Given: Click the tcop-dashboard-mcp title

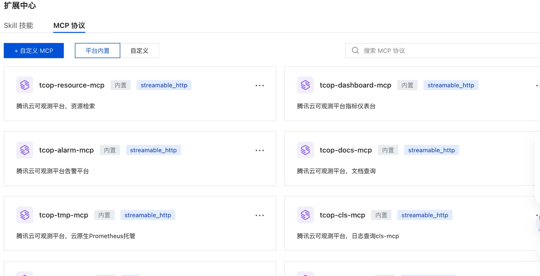Looking at the screenshot, I should pyautogui.click(x=355, y=85).
